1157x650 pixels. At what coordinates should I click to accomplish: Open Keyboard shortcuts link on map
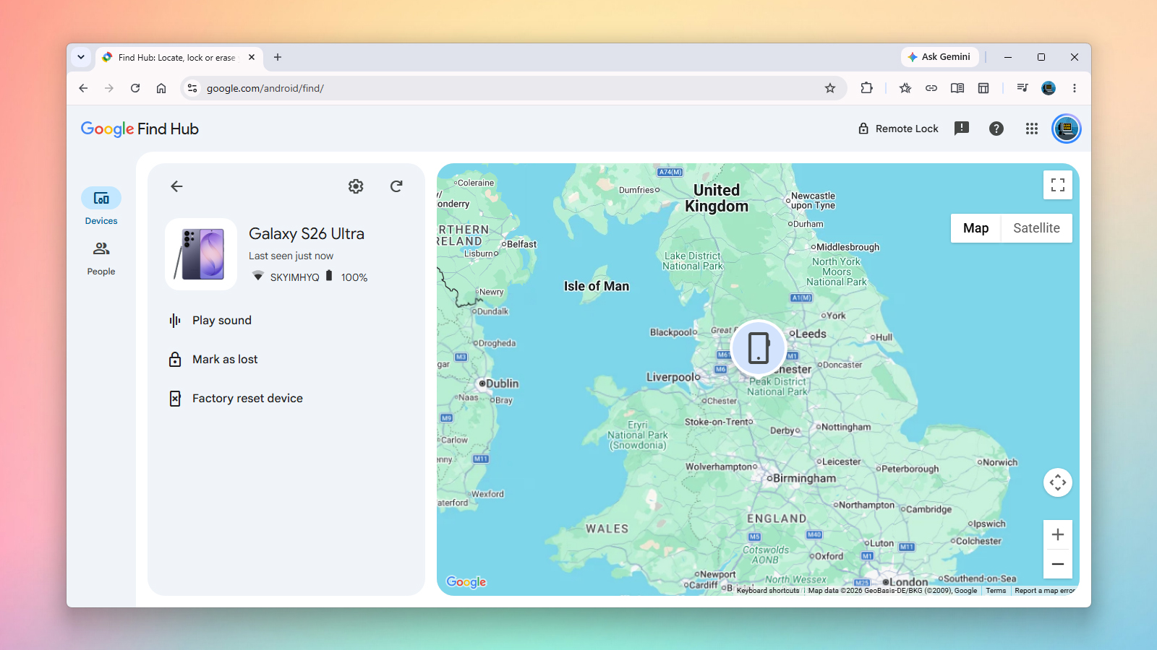click(768, 591)
